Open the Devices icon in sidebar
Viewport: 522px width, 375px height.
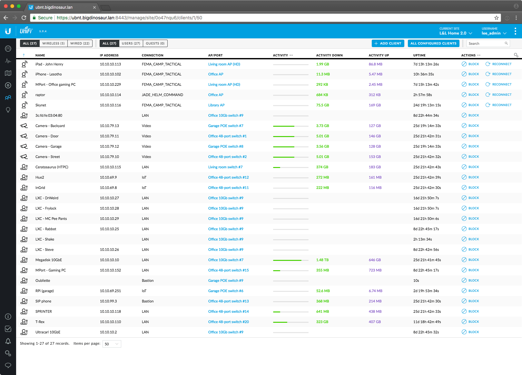(8, 85)
